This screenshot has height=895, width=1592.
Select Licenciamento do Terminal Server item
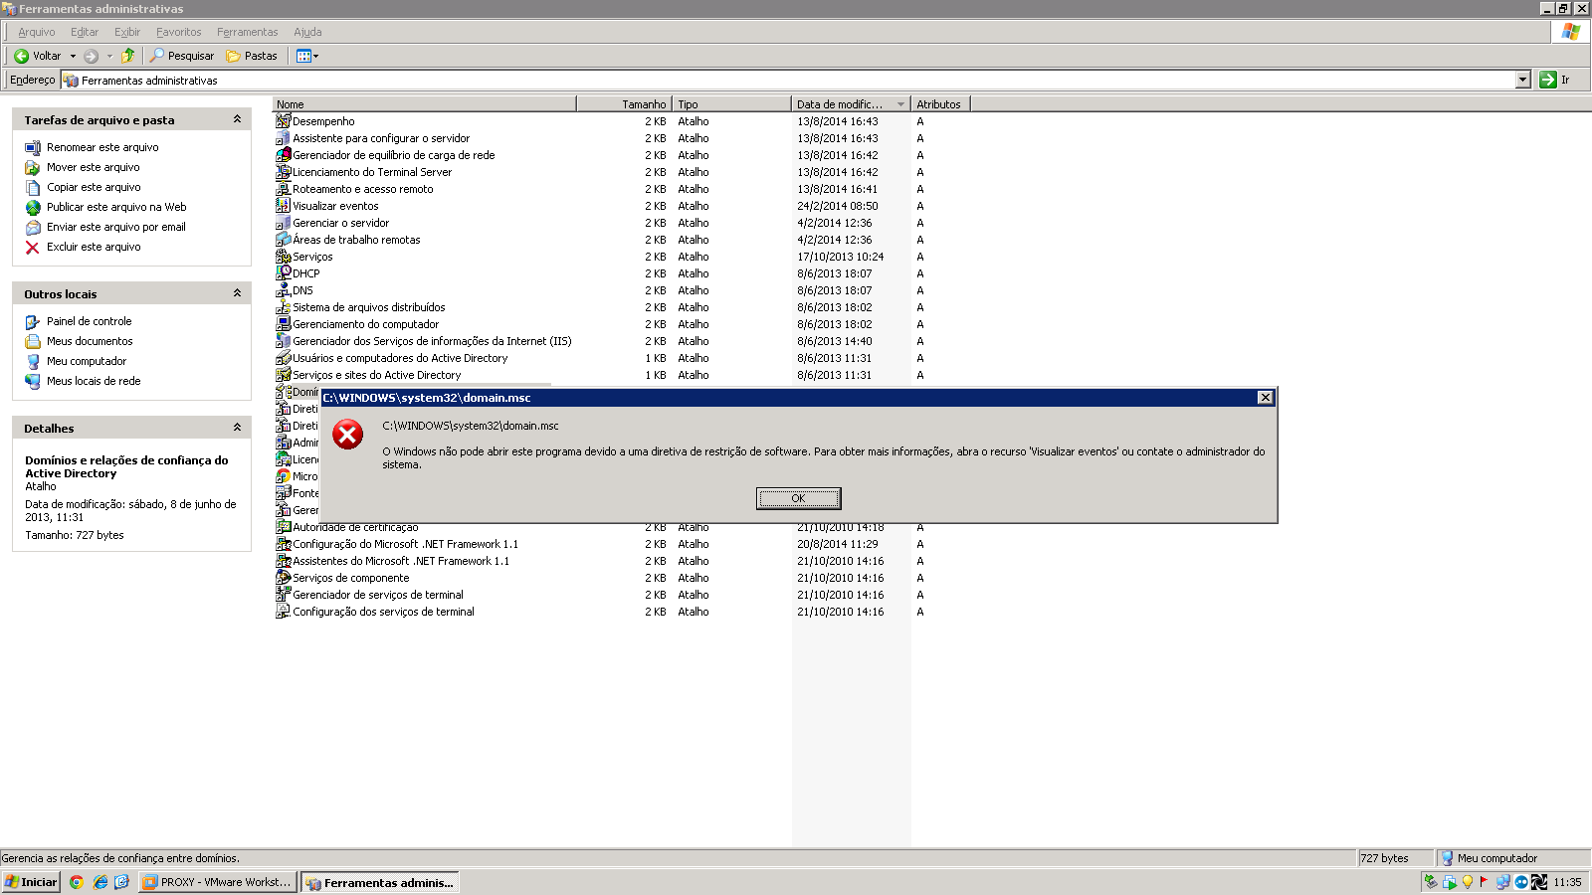pos(372,172)
